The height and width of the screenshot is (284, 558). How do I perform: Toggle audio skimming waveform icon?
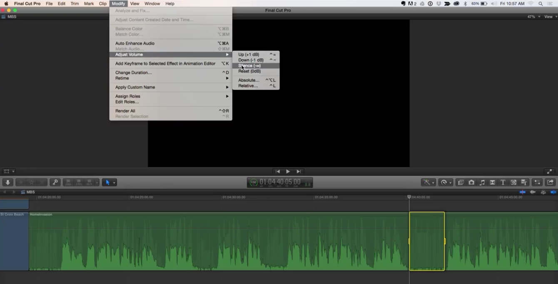533,192
